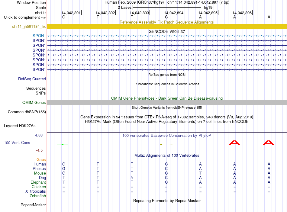Click position label 14,042,896
287x212 pixels.
[242, 13]
